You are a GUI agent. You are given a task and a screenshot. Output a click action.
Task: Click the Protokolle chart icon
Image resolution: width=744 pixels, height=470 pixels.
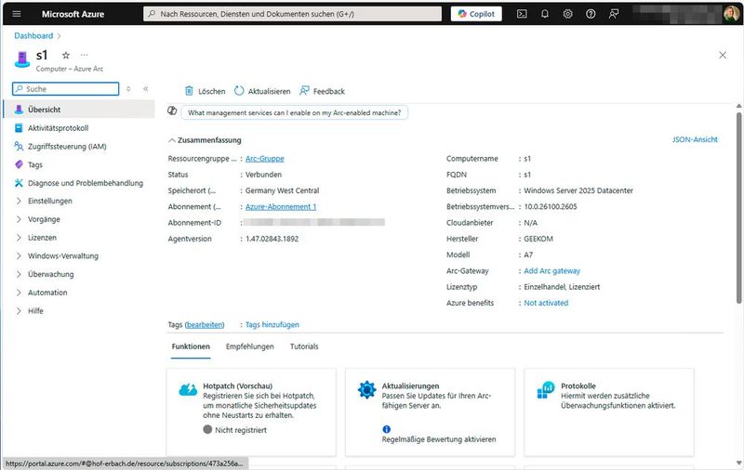pyautogui.click(x=546, y=389)
